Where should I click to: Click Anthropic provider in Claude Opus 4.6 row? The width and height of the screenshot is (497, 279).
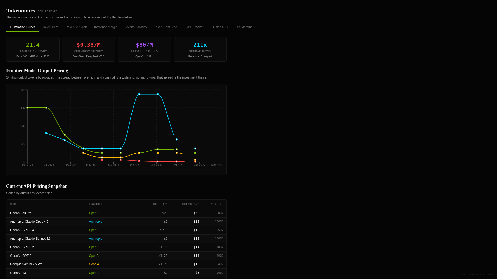click(95, 222)
